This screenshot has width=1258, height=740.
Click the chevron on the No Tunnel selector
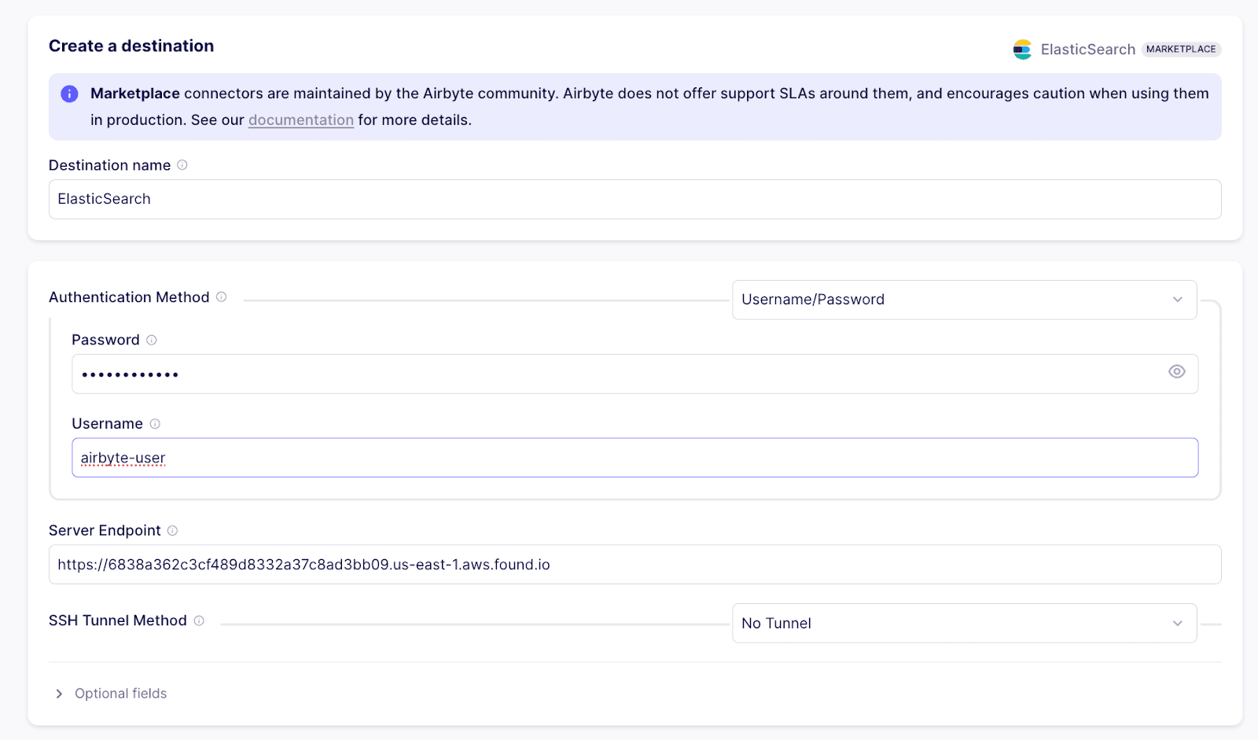point(1177,623)
